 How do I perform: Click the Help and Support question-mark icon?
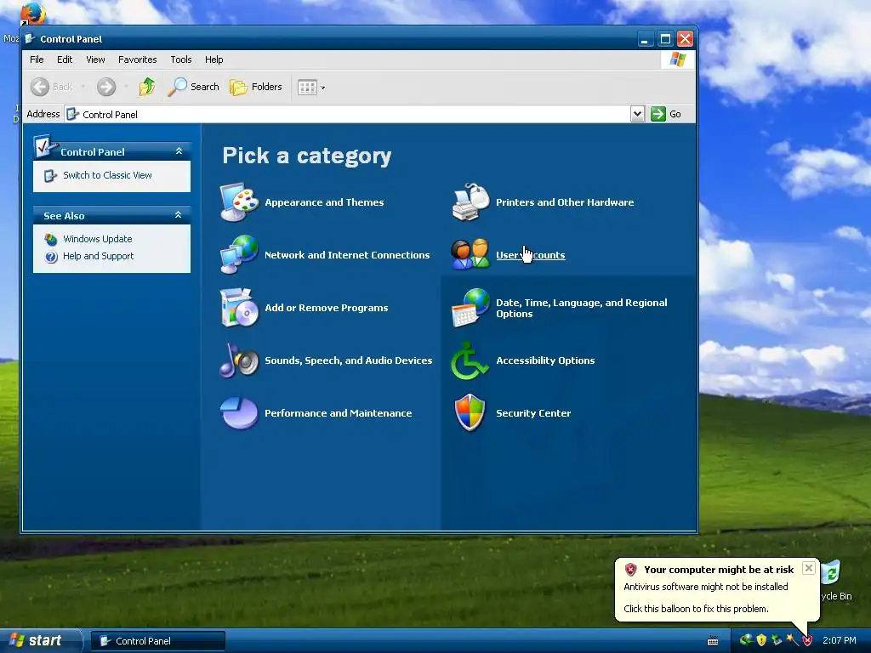51,257
